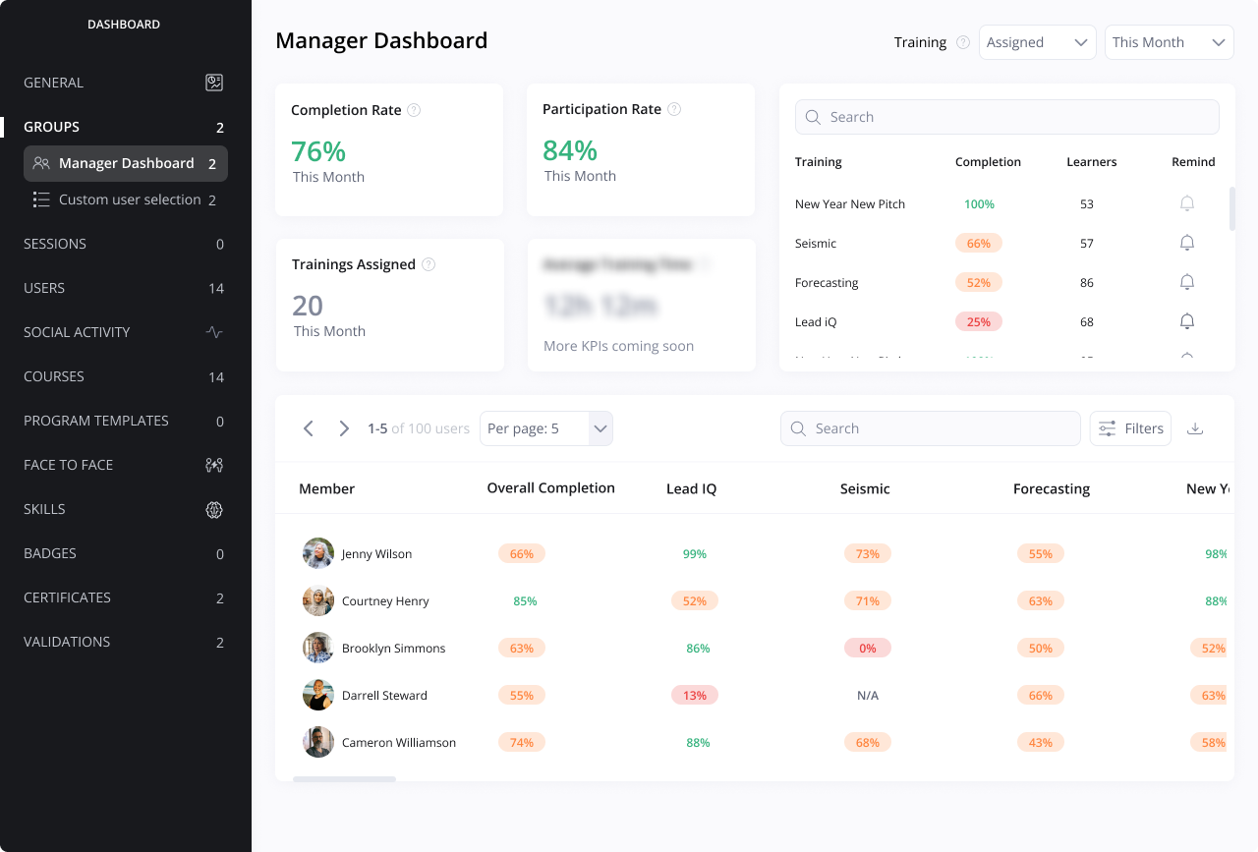
Task: Open Certificates in the sidebar
Action: tap(126, 597)
